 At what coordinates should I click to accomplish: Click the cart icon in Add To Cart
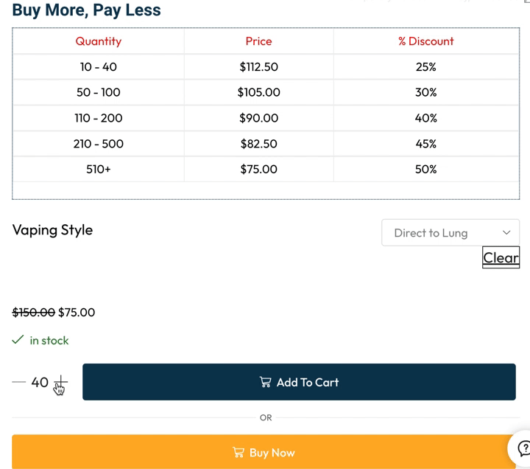click(266, 382)
